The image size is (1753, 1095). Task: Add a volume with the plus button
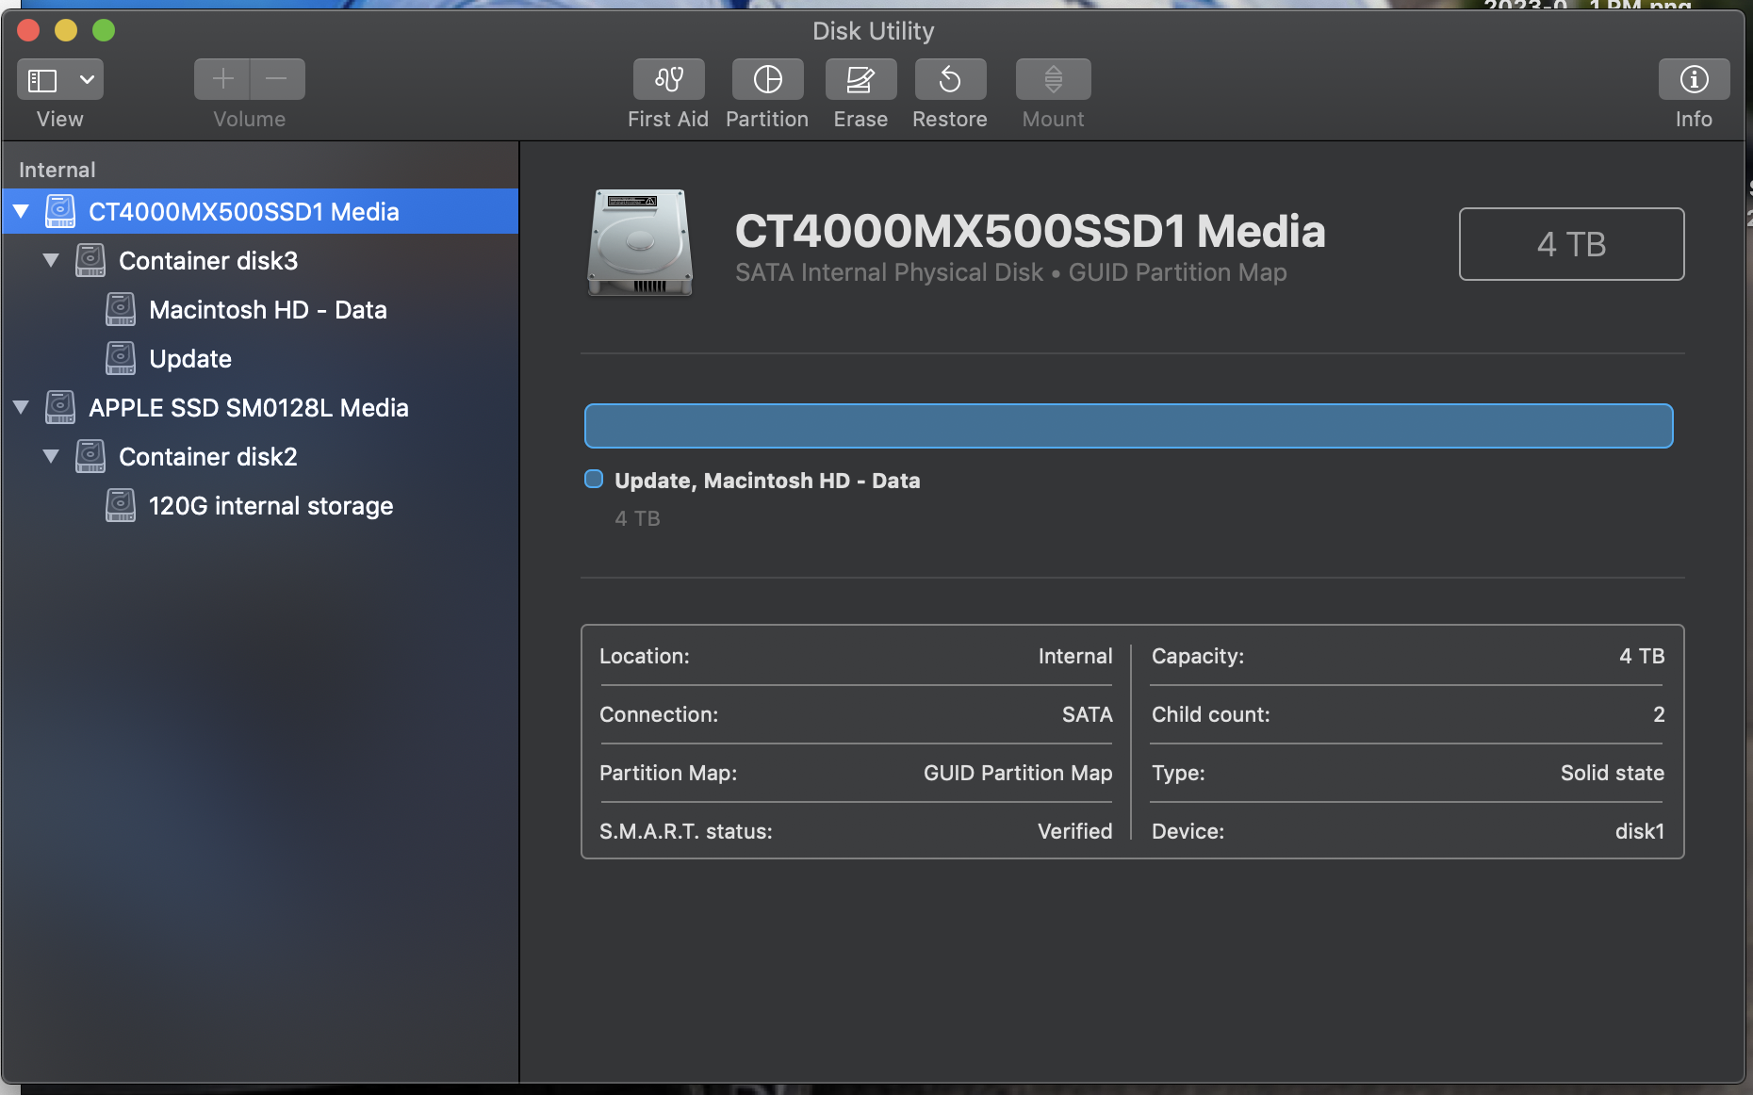point(222,79)
